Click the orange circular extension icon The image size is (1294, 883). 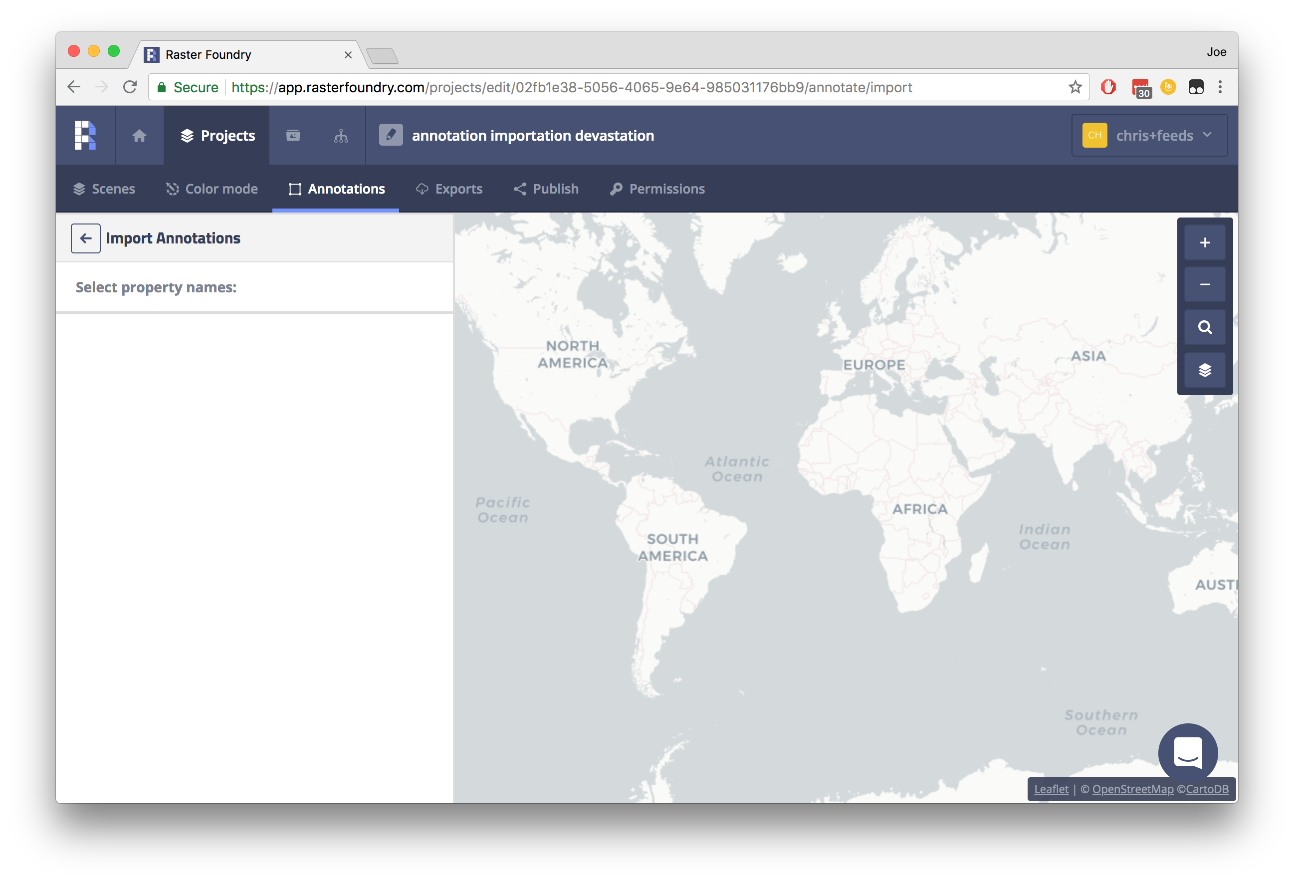point(1168,87)
